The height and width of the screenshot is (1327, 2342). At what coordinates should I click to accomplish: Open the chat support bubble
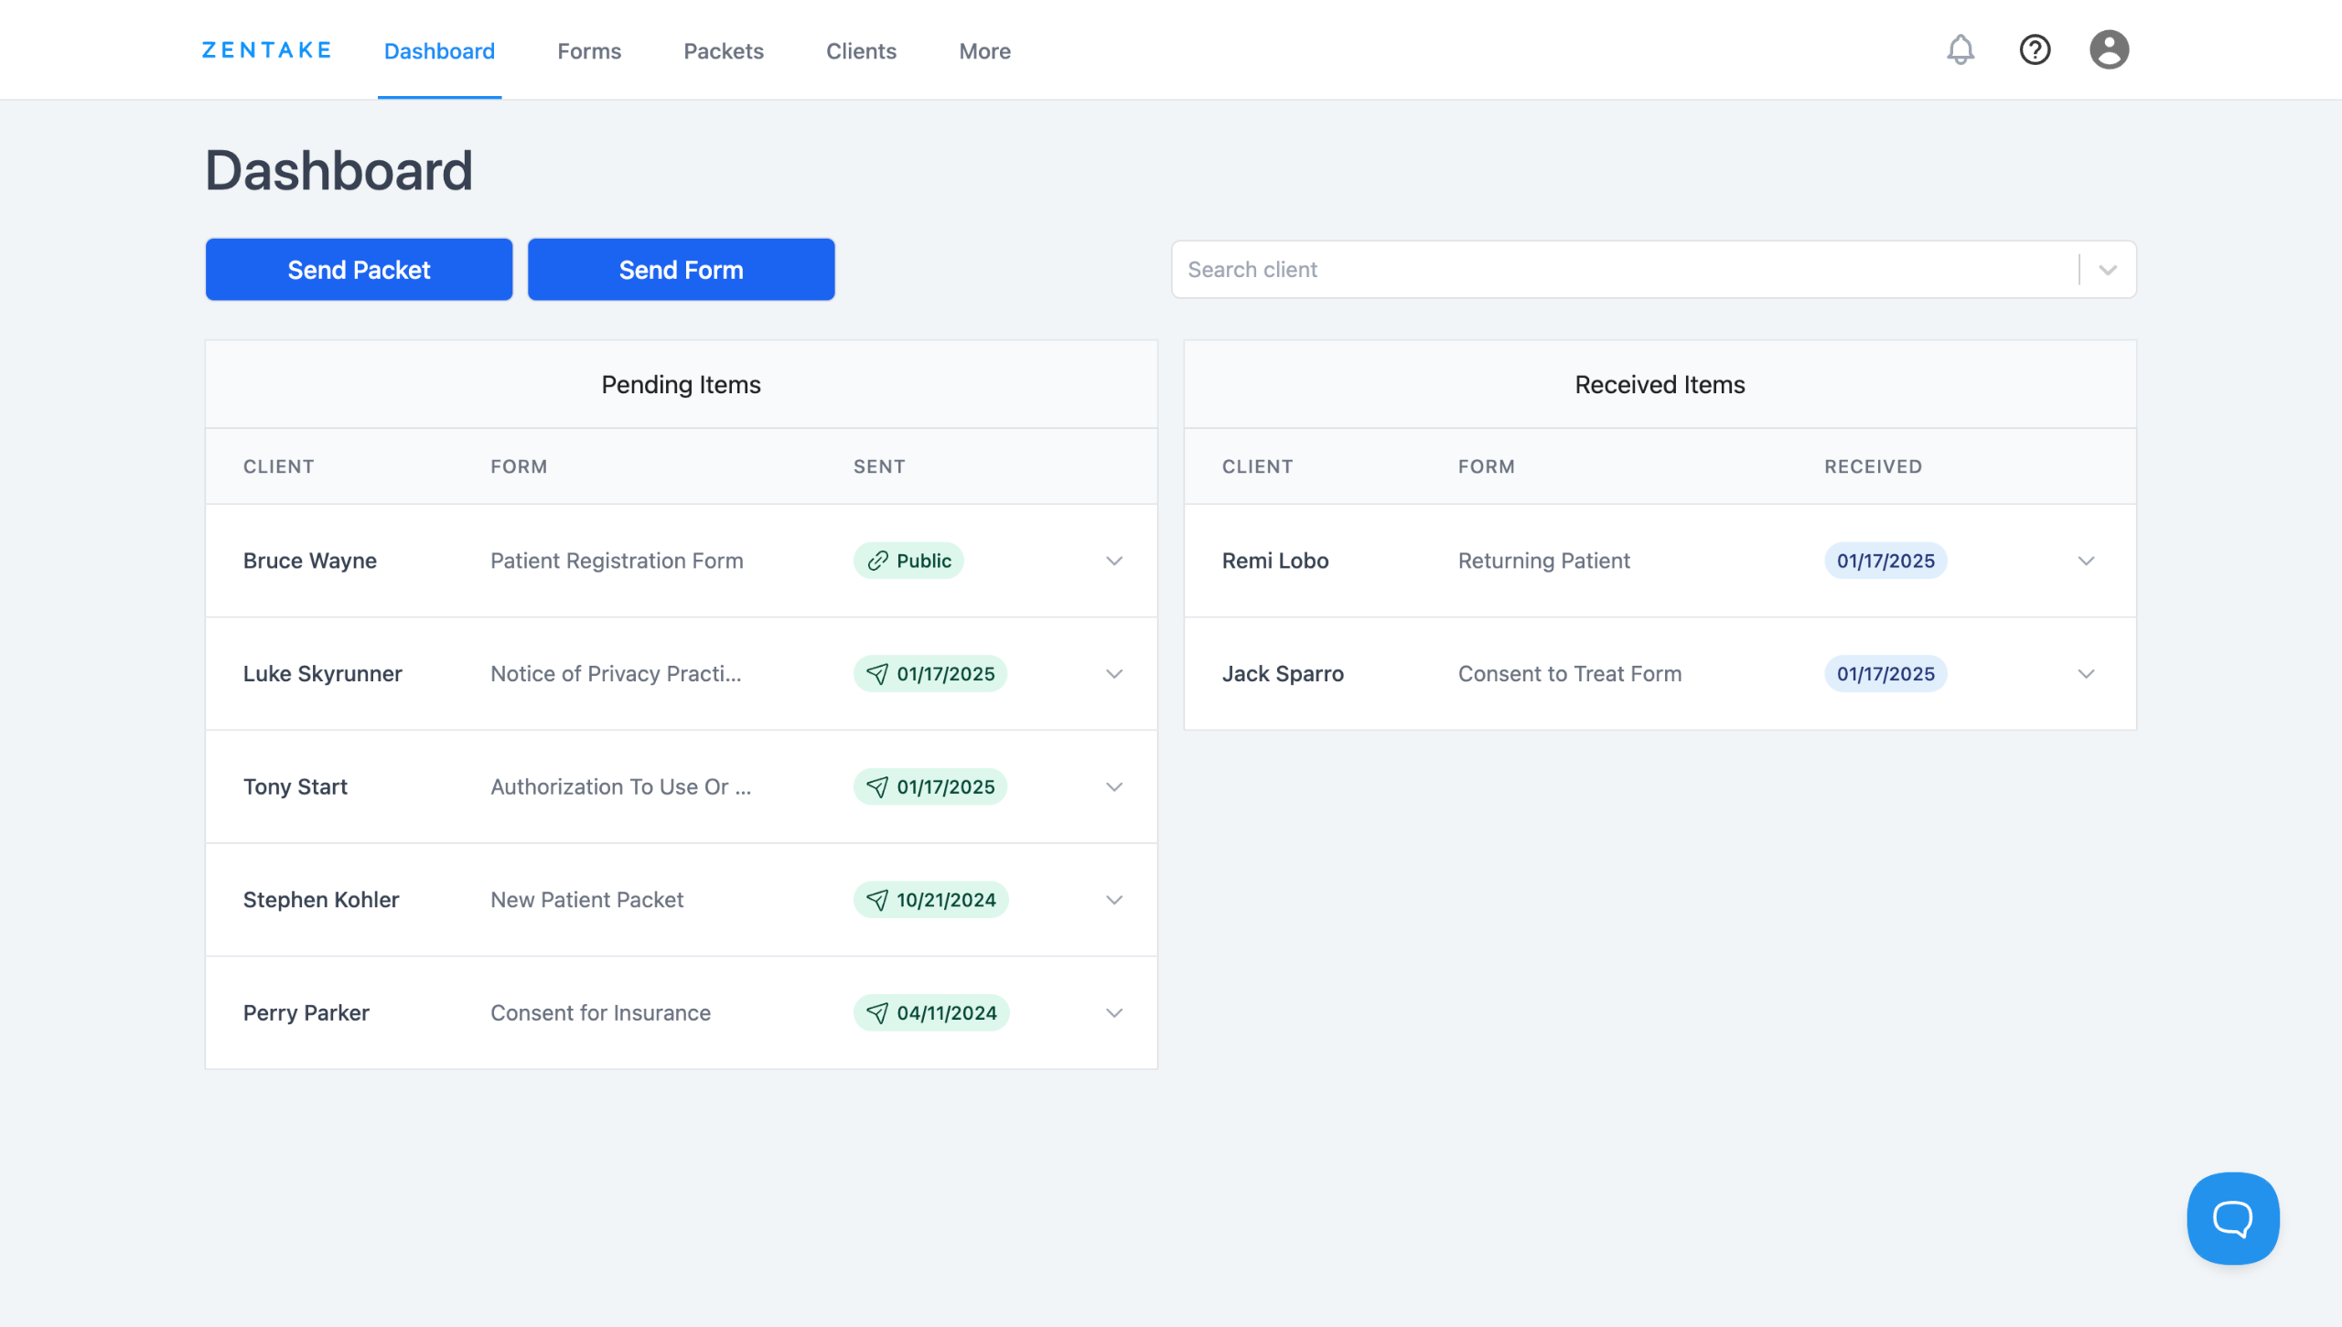coord(2232,1218)
